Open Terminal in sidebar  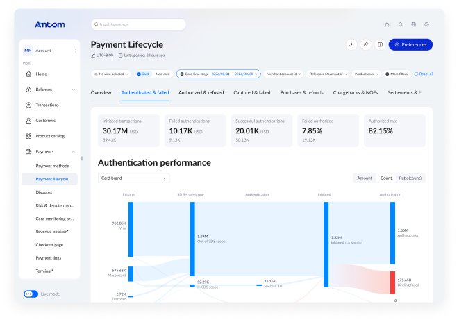(x=44, y=271)
